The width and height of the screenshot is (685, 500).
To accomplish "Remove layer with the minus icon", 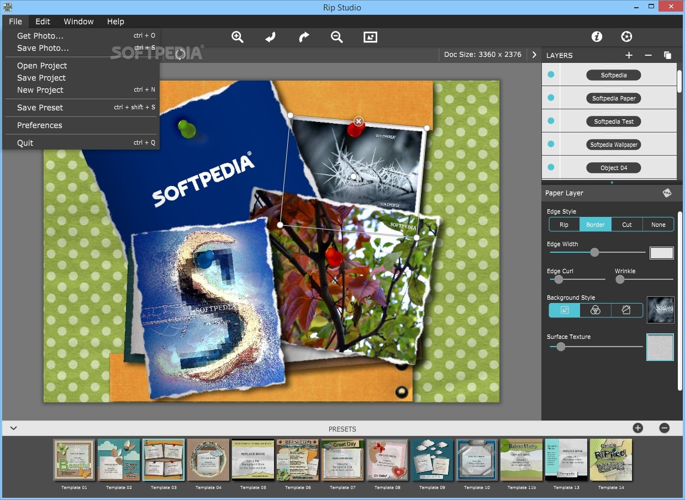I will click(x=649, y=55).
